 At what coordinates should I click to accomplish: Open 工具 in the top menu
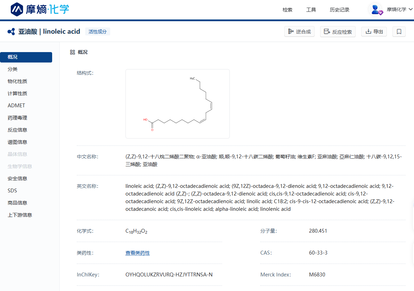[311, 10]
